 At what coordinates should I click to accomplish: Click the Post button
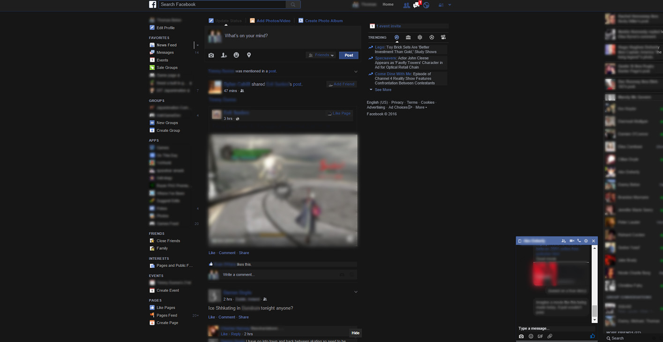[349, 55]
